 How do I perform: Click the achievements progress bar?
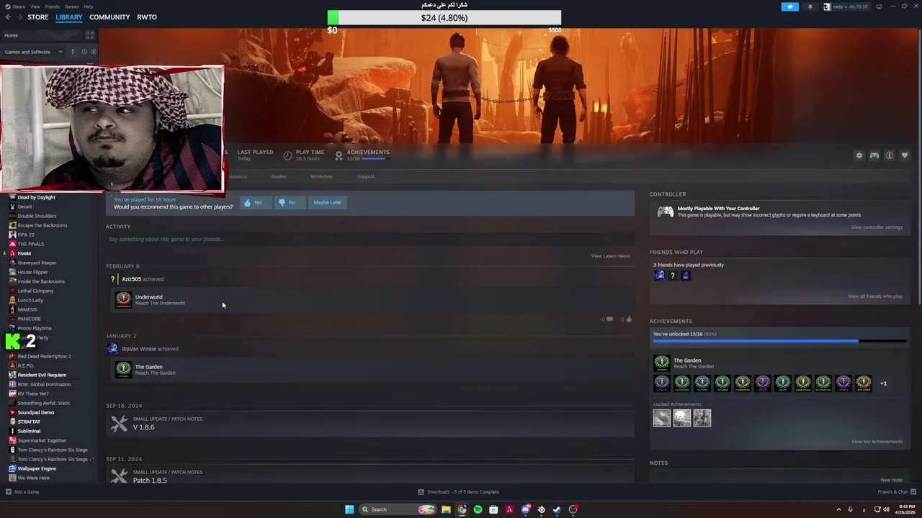pos(779,341)
